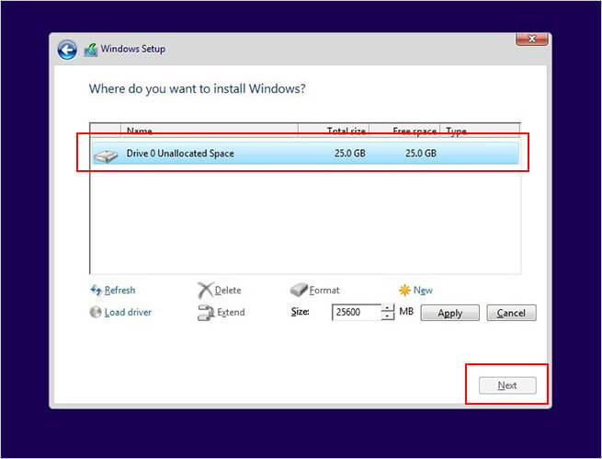Select the Extend option
Viewport: 602px width, 459px height.
(231, 312)
